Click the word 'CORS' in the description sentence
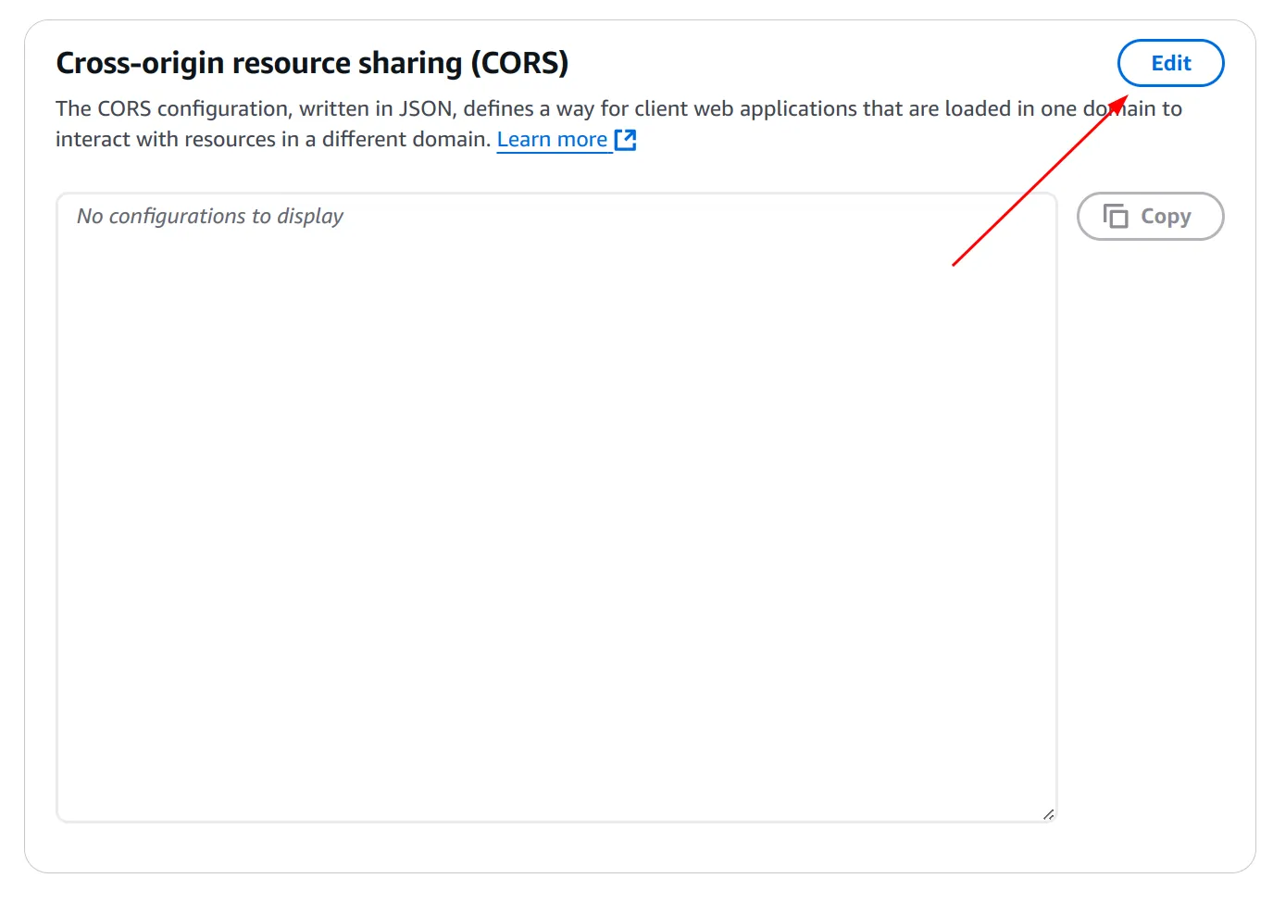The width and height of the screenshot is (1273, 903). [x=124, y=108]
